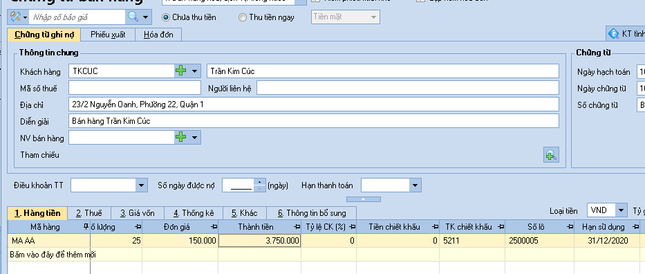
Task: Open the 5. Khác tab
Action: pos(244,213)
